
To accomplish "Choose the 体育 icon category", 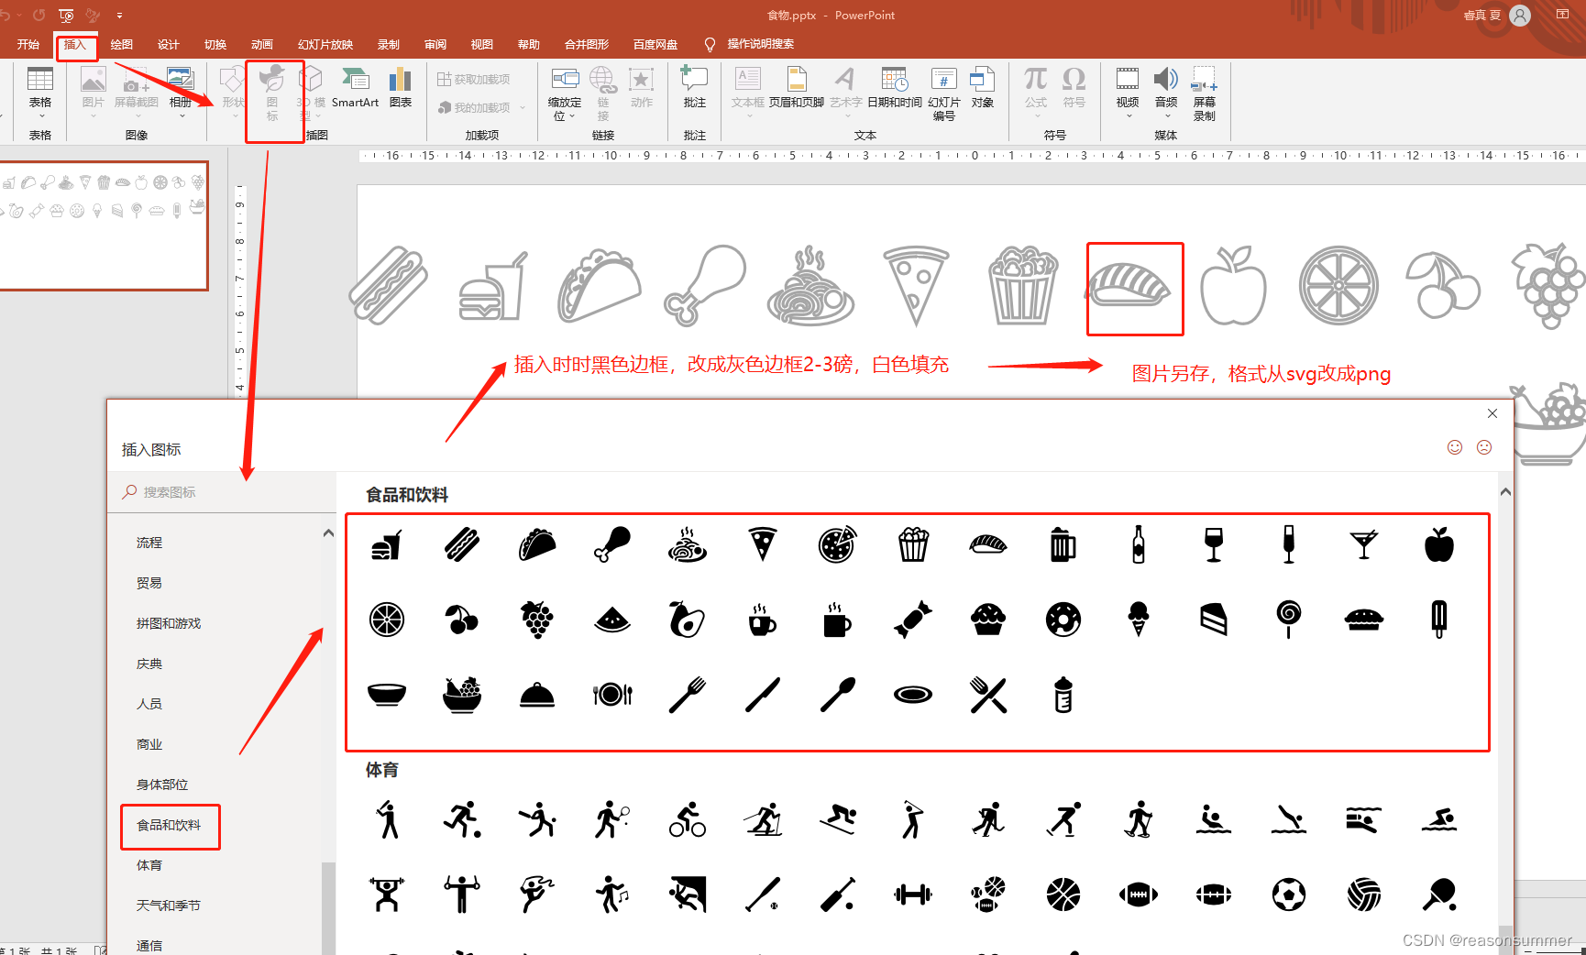I will (x=149, y=865).
